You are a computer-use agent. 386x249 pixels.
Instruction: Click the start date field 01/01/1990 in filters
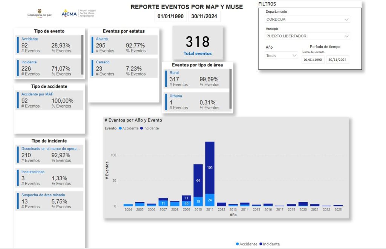(312, 60)
